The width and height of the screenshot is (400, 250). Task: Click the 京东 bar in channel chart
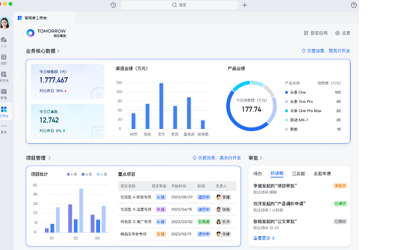click(x=161, y=106)
